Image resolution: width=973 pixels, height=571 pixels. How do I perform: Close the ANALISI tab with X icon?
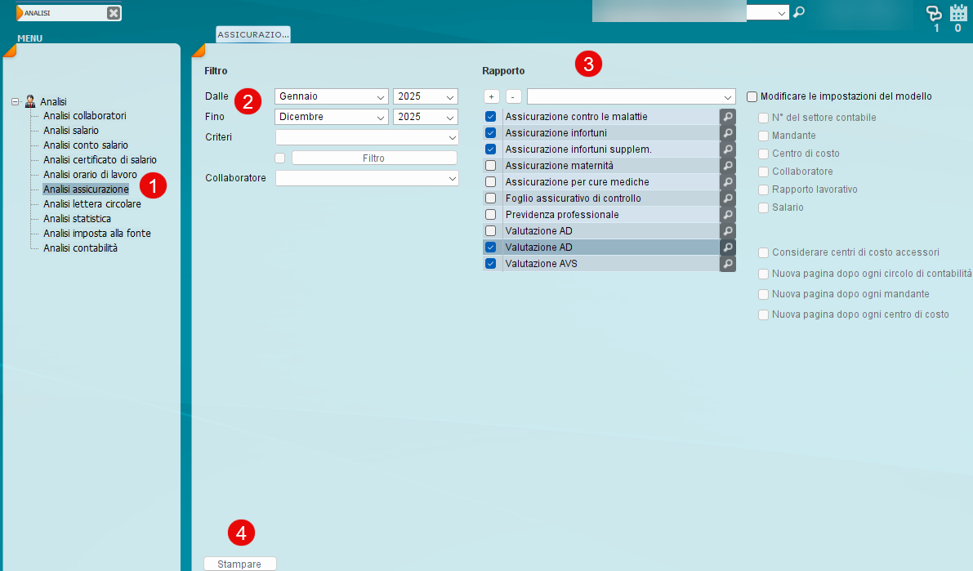(114, 13)
